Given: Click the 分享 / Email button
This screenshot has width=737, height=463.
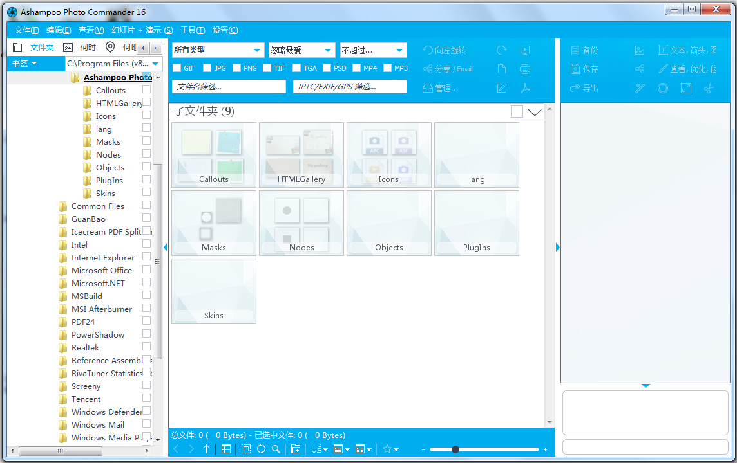Looking at the screenshot, I should [448, 69].
